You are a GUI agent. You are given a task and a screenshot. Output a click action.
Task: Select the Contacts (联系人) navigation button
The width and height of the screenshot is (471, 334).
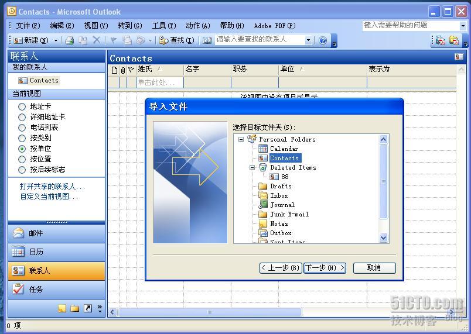pyautogui.click(x=56, y=270)
